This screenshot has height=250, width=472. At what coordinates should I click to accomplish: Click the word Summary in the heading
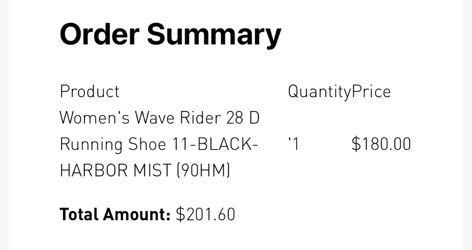214,36
